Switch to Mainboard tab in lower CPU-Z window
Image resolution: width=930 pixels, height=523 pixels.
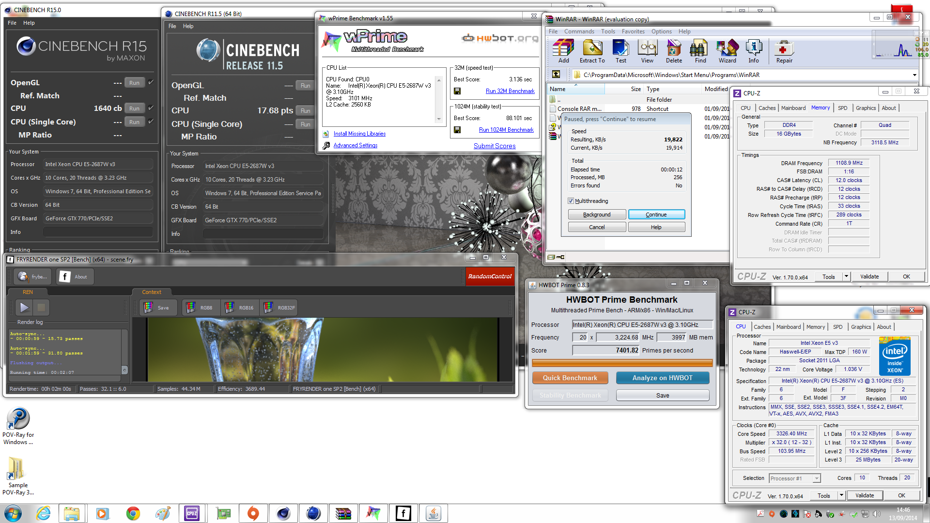click(x=788, y=327)
